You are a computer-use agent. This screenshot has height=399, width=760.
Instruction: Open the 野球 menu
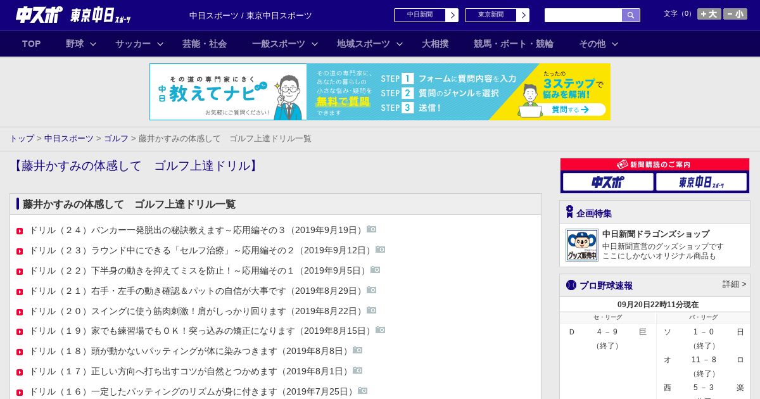[x=75, y=44]
